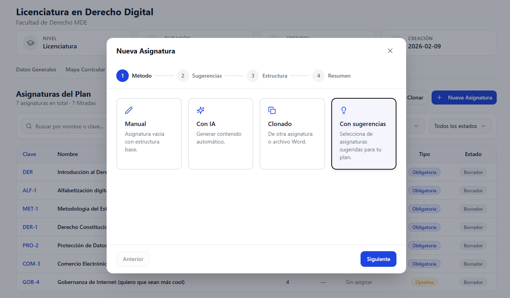Click the lightbulb icon on Con sugerencias card
The width and height of the screenshot is (510, 298).
[x=344, y=110]
